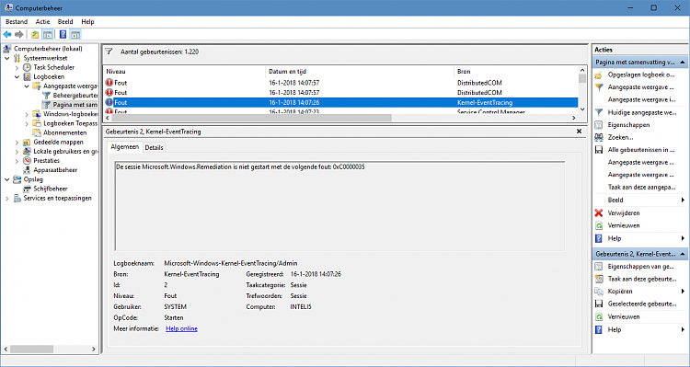Screen dimensions: 690x367
Task: Click lower Vernieuwen action
Action: [x=624, y=316]
